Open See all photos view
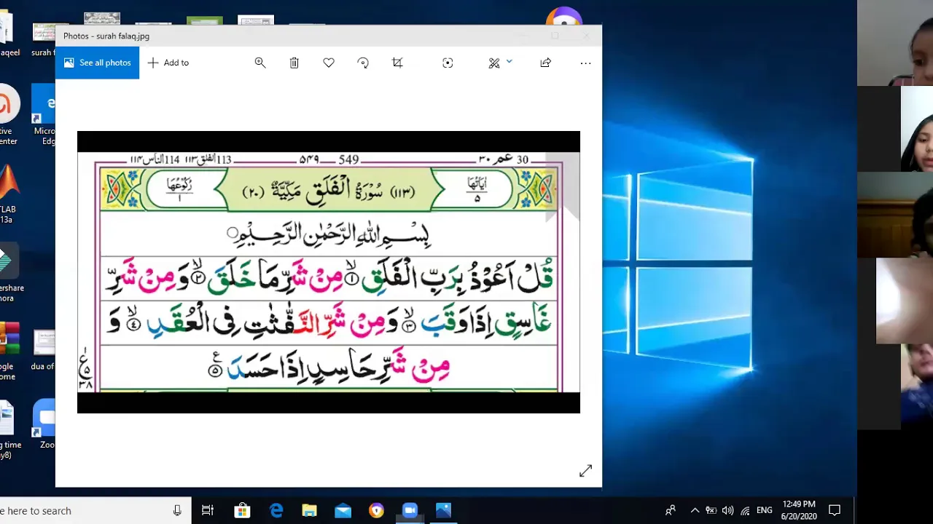The height and width of the screenshot is (524, 933). pos(97,63)
